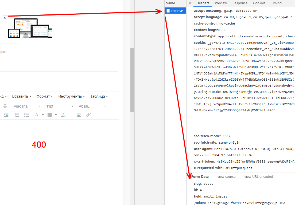Select the Strikethrough formatting icon
This screenshot has width=295, height=205.
[x=5, y=106]
